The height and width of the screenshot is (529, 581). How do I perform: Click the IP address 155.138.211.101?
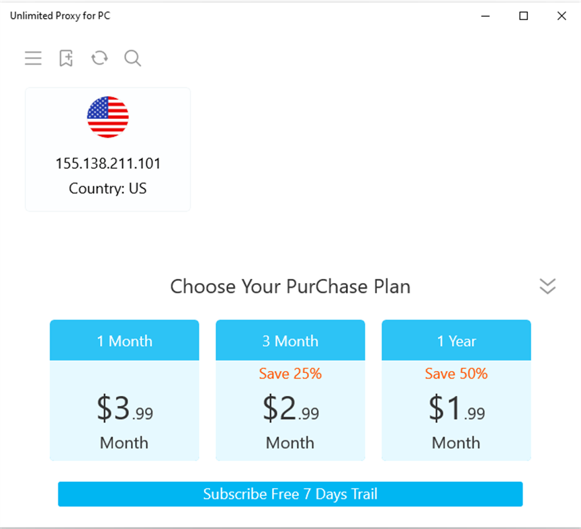[x=107, y=163]
